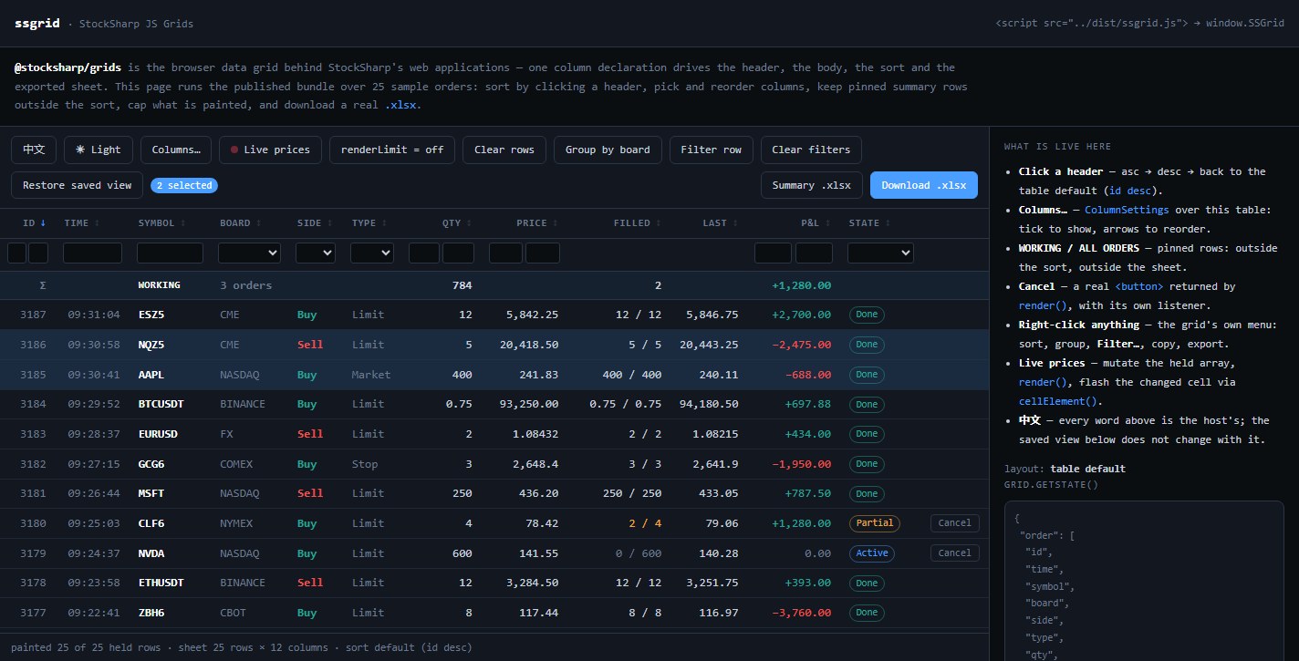Click the cellElement() link in sidebar
This screenshot has height=661, width=1299.
pos(1058,401)
